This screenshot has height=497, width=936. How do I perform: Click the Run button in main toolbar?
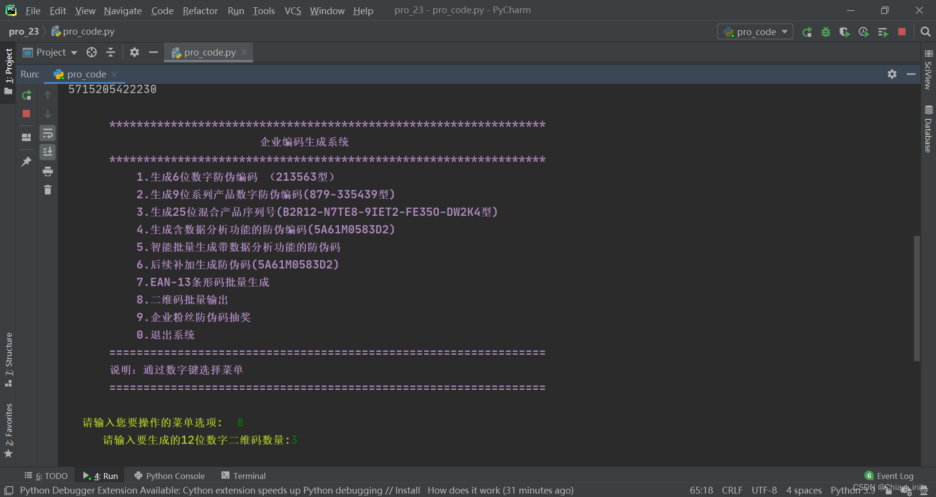point(807,32)
